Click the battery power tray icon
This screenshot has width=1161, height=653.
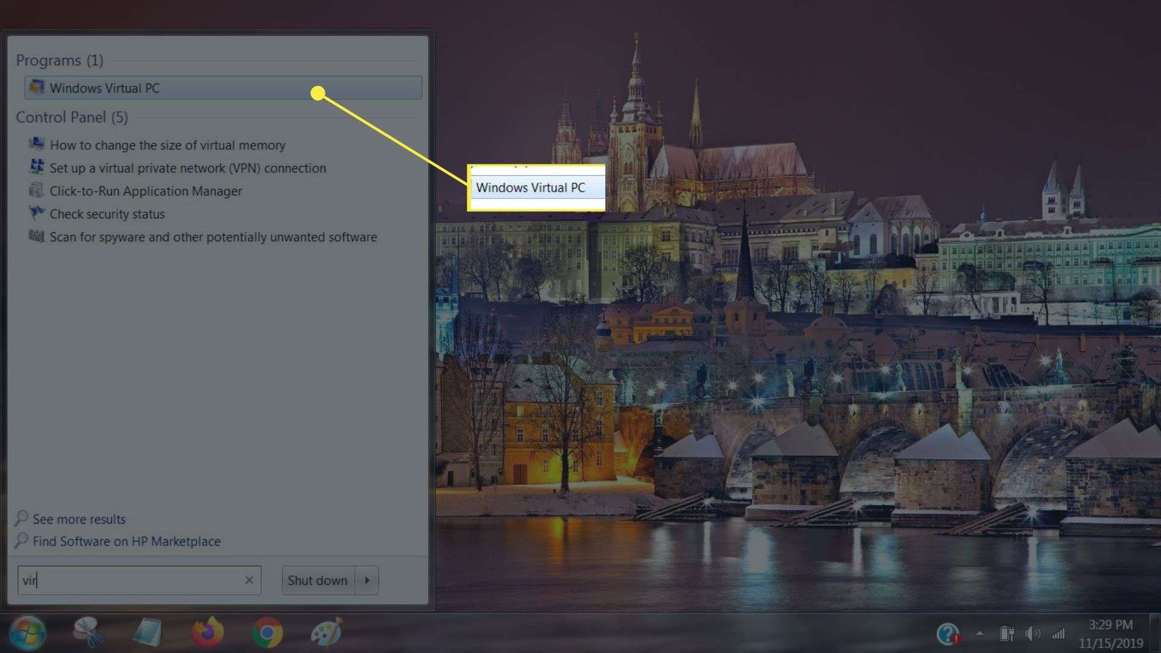point(1007,634)
